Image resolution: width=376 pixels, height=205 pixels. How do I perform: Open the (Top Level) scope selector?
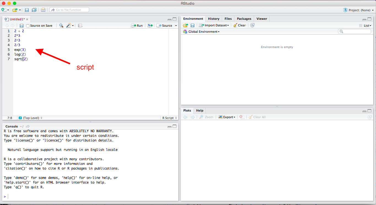[x=31, y=118]
